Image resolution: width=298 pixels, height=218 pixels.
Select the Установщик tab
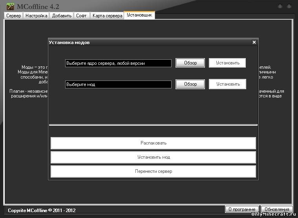point(139,15)
